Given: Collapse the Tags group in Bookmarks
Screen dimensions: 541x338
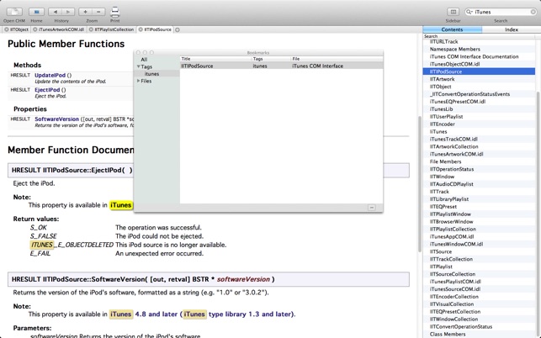Looking at the screenshot, I should [x=139, y=66].
